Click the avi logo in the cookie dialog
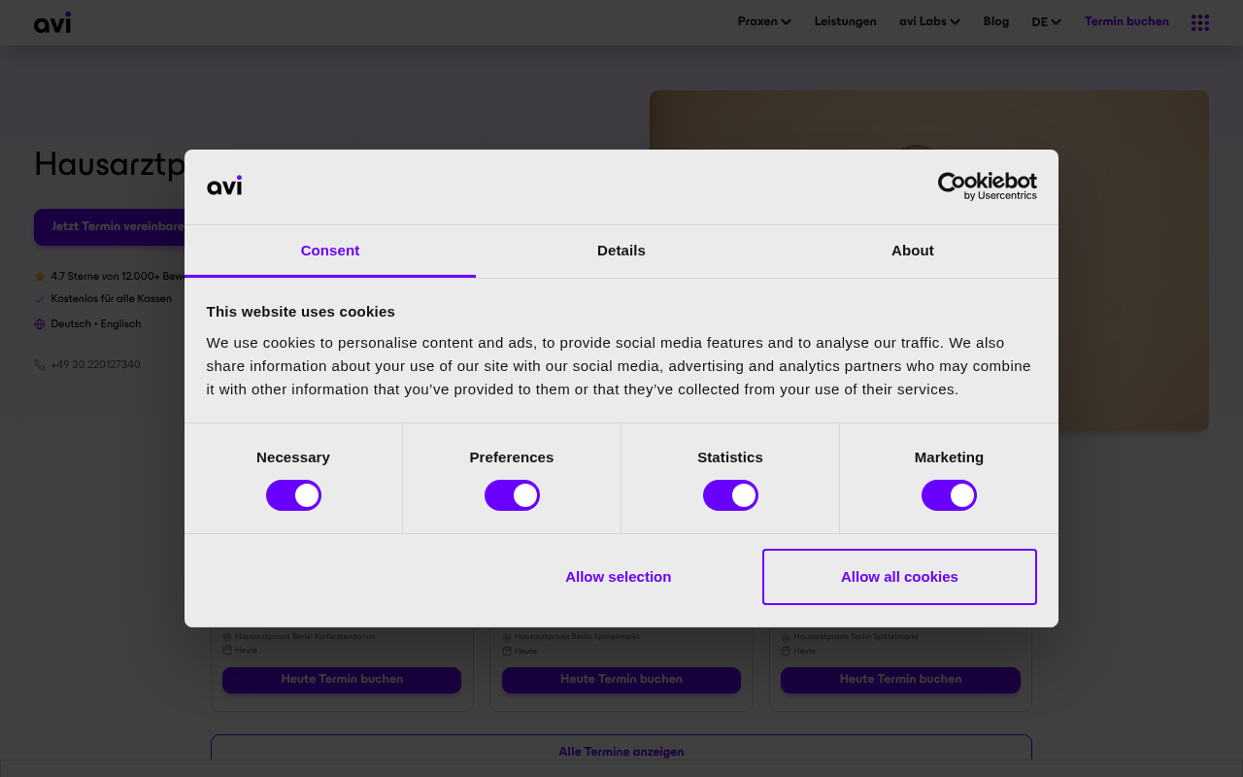The width and height of the screenshot is (1243, 777). pos(224,186)
